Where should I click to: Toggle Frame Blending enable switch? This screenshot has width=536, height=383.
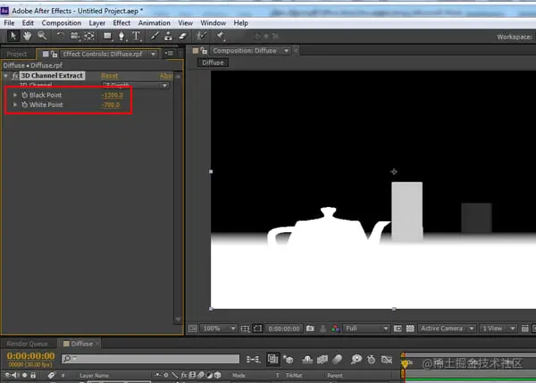coord(322,360)
